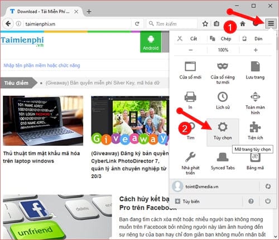Open the Taimienphi.vn logo link
This screenshot has width=279, height=240.
coord(22,42)
